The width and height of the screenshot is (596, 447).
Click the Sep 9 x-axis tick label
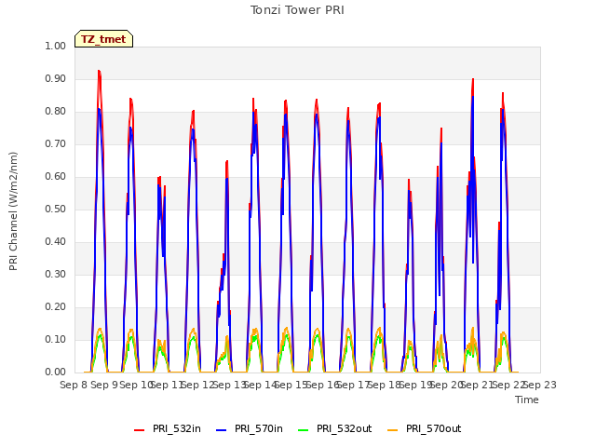(104, 385)
